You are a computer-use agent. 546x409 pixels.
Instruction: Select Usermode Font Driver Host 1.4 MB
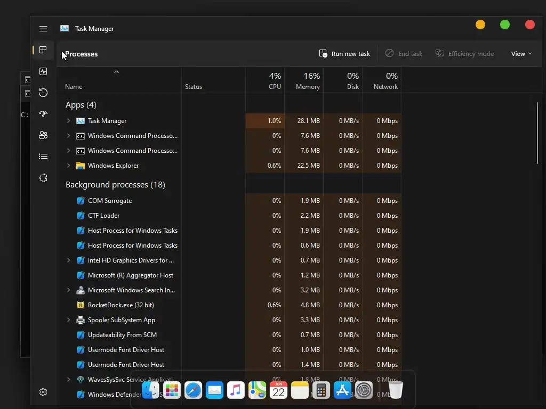coord(229,365)
